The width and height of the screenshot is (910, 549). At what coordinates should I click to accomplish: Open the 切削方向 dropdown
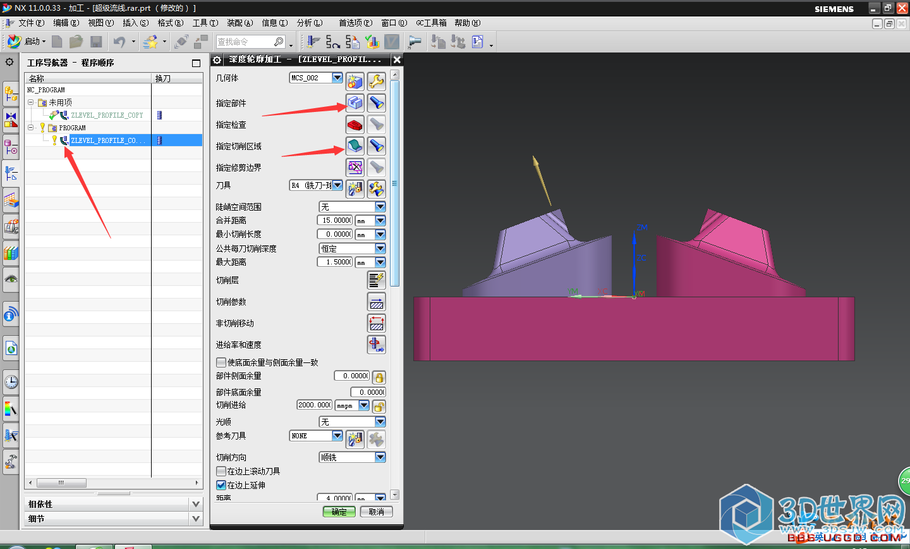(x=380, y=457)
